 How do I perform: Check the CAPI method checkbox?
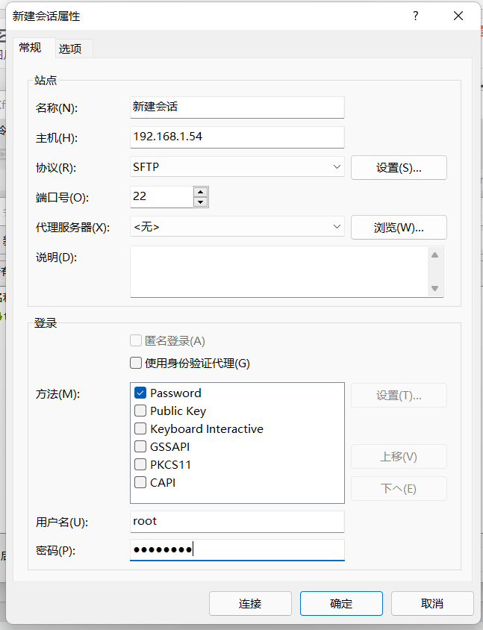click(140, 482)
